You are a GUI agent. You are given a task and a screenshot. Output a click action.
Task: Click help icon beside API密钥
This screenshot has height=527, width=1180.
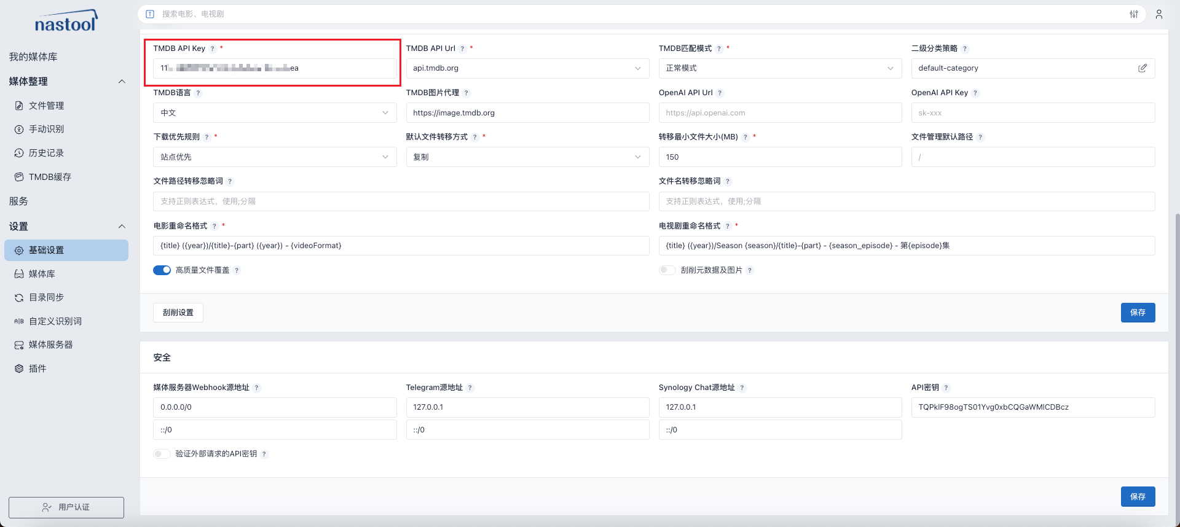click(x=946, y=388)
